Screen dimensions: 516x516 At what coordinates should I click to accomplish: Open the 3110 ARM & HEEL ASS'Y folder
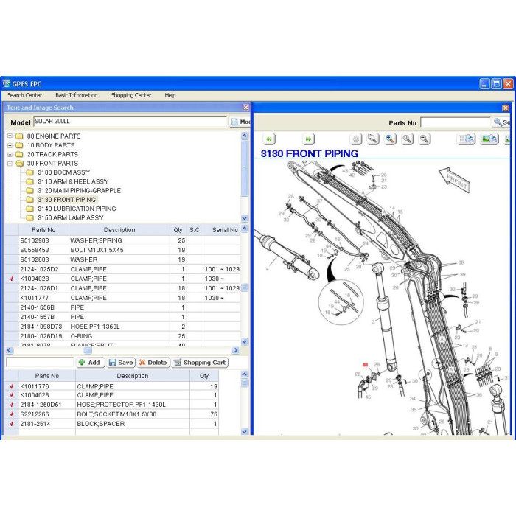pyautogui.click(x=73, y=181)
